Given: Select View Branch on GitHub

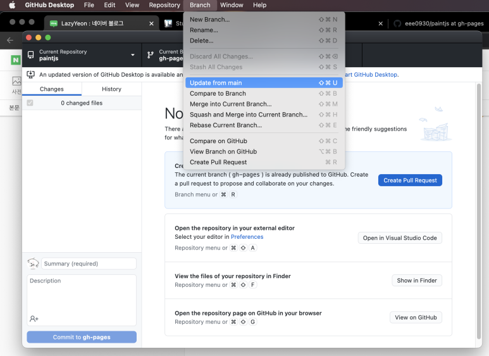Looking at the screenshot, I should (264, 151).
